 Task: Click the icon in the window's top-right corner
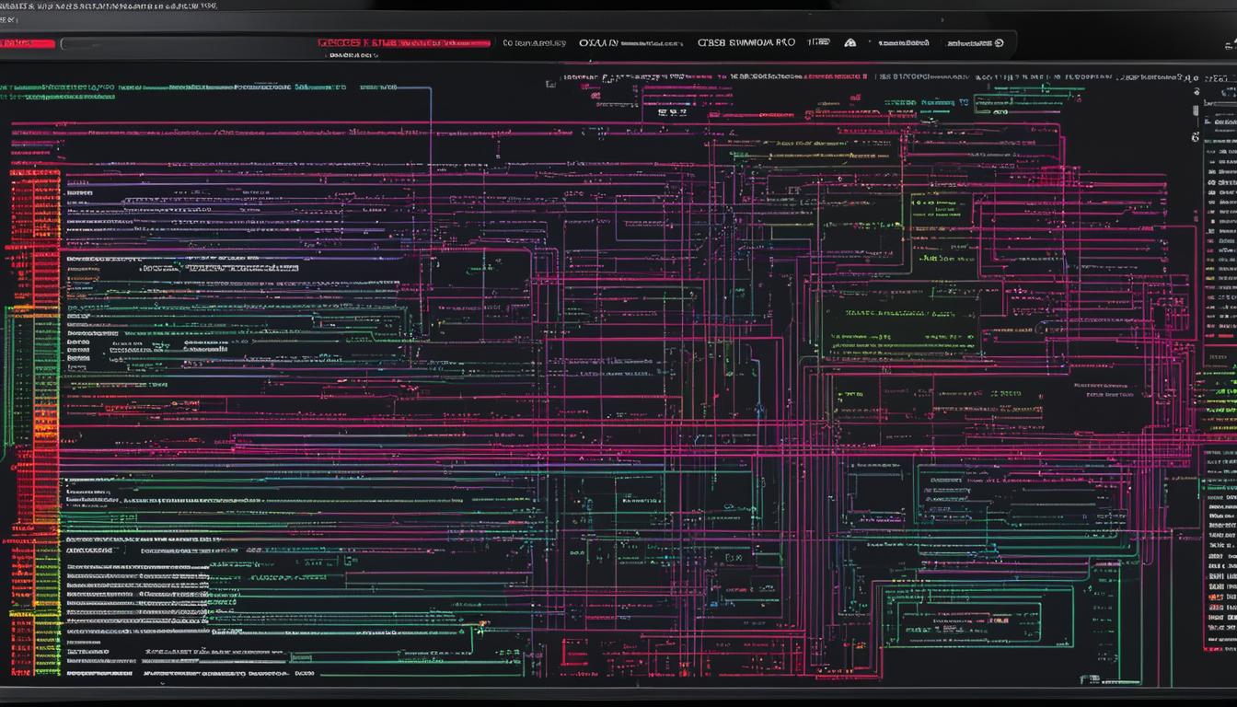tap(1230, 43)
